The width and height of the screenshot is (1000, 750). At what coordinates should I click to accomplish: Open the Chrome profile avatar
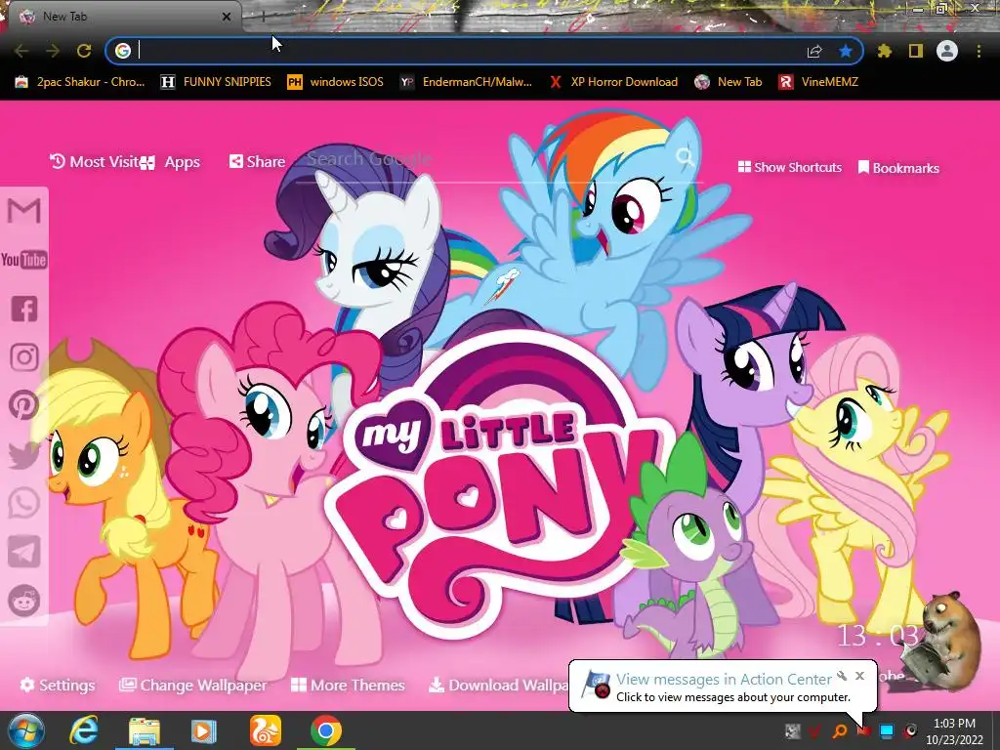tap(947, 51)
